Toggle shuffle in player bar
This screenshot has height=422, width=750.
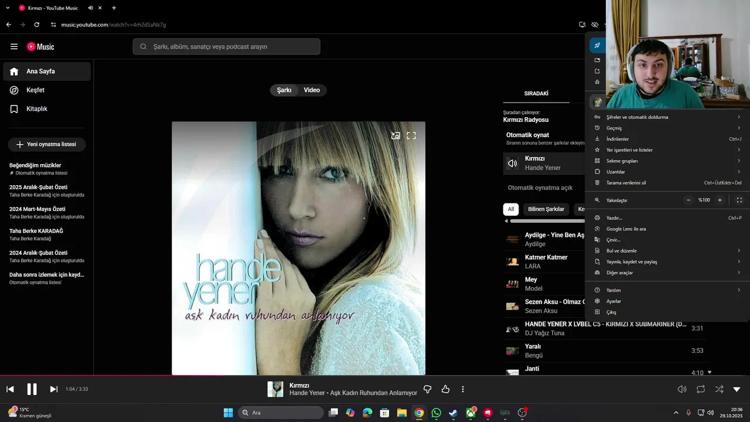(719, 389)
